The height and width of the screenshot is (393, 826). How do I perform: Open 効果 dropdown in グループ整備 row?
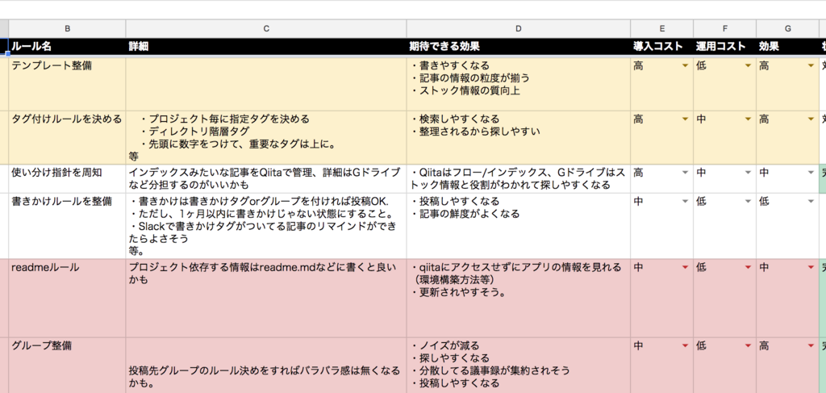click(x=811, y=346)
